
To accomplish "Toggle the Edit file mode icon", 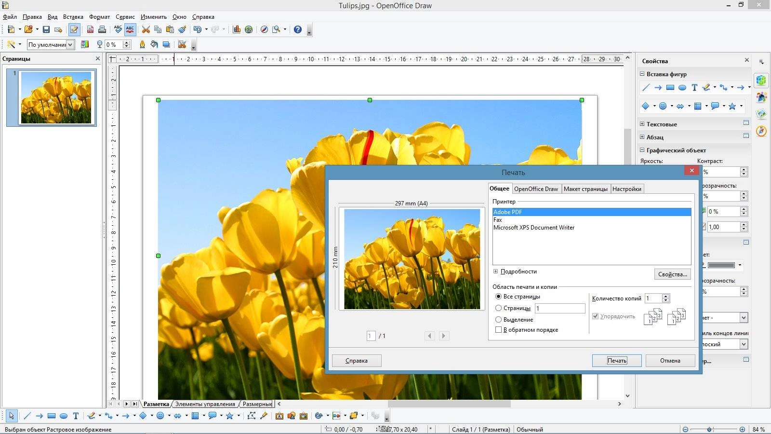I will (74, 29).
